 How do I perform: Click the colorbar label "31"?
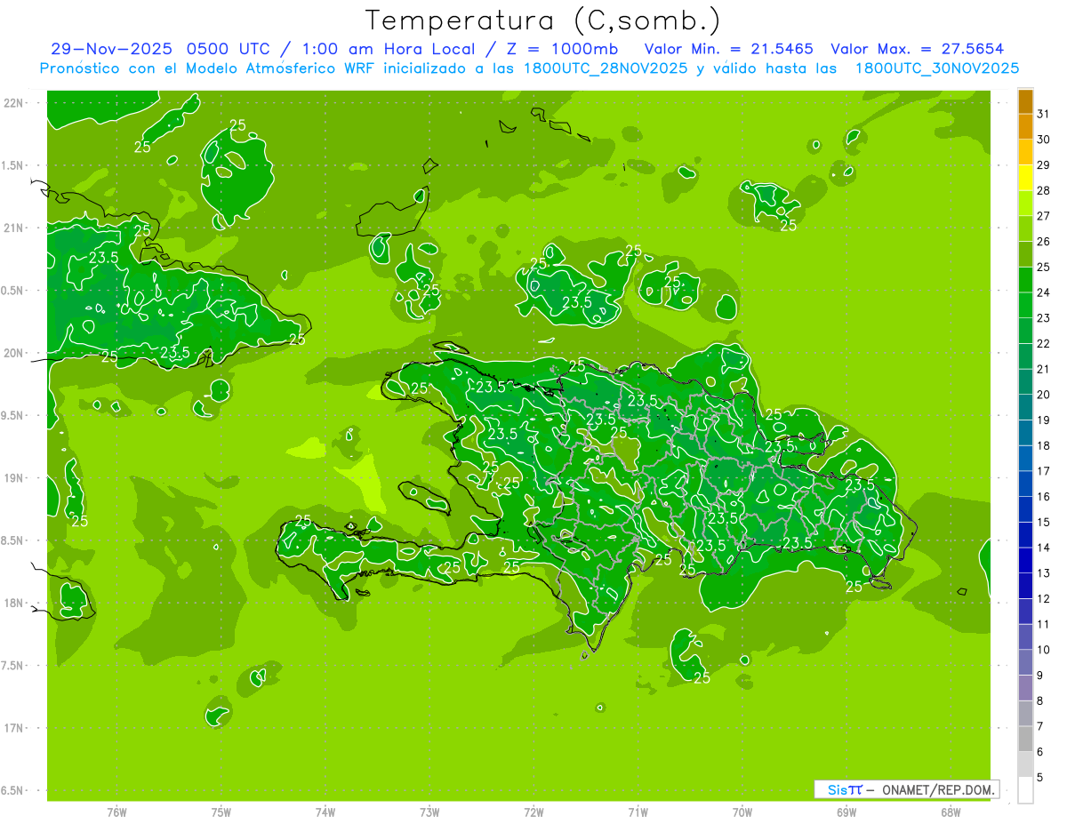[x=1044, y=113]
